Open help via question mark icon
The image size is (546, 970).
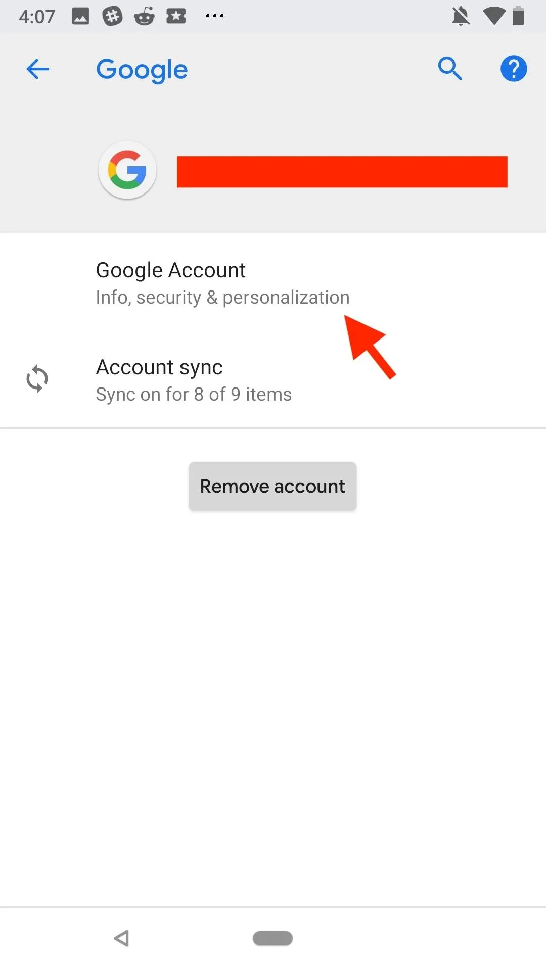(x=514, y=69)
